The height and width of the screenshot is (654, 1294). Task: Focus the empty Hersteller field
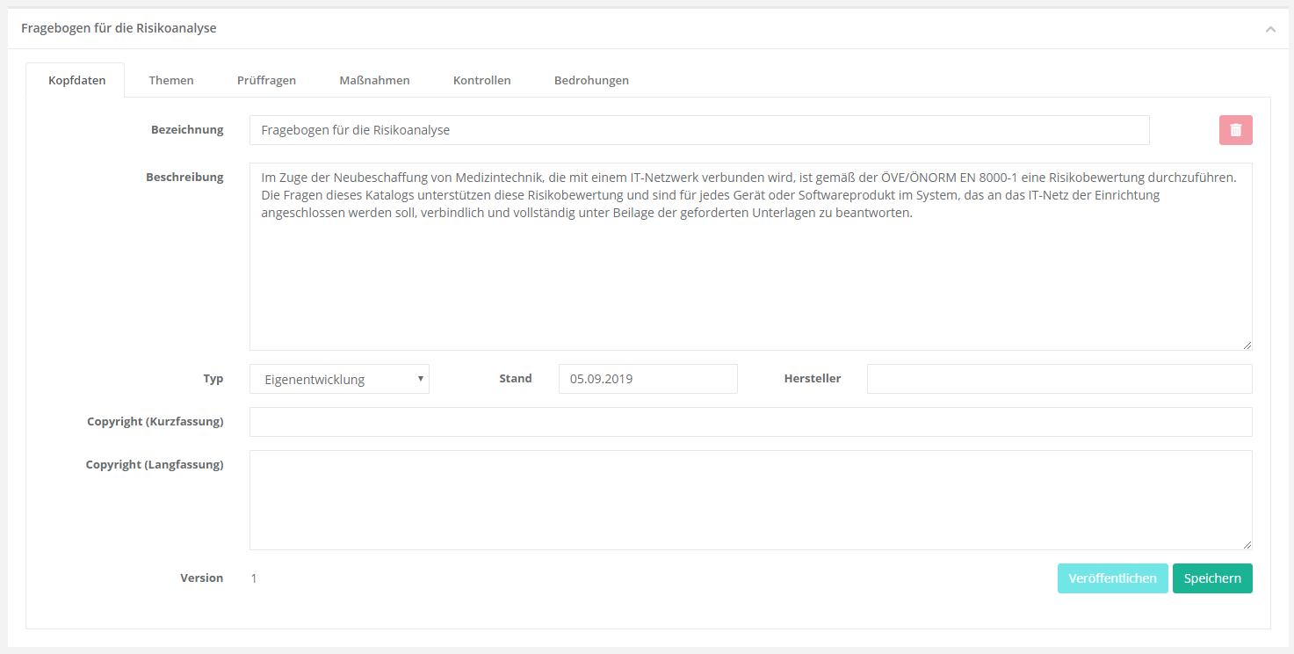[x=1059, y=379]
